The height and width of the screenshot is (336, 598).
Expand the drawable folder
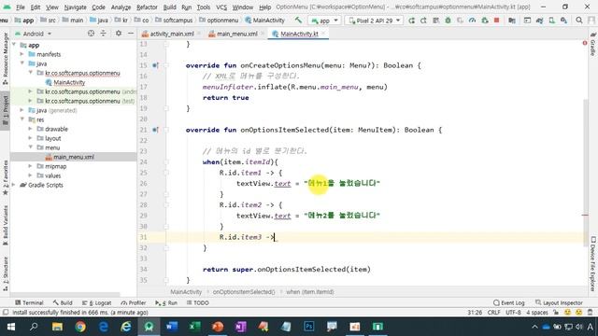pyautogui.click(x=31, y=129)
